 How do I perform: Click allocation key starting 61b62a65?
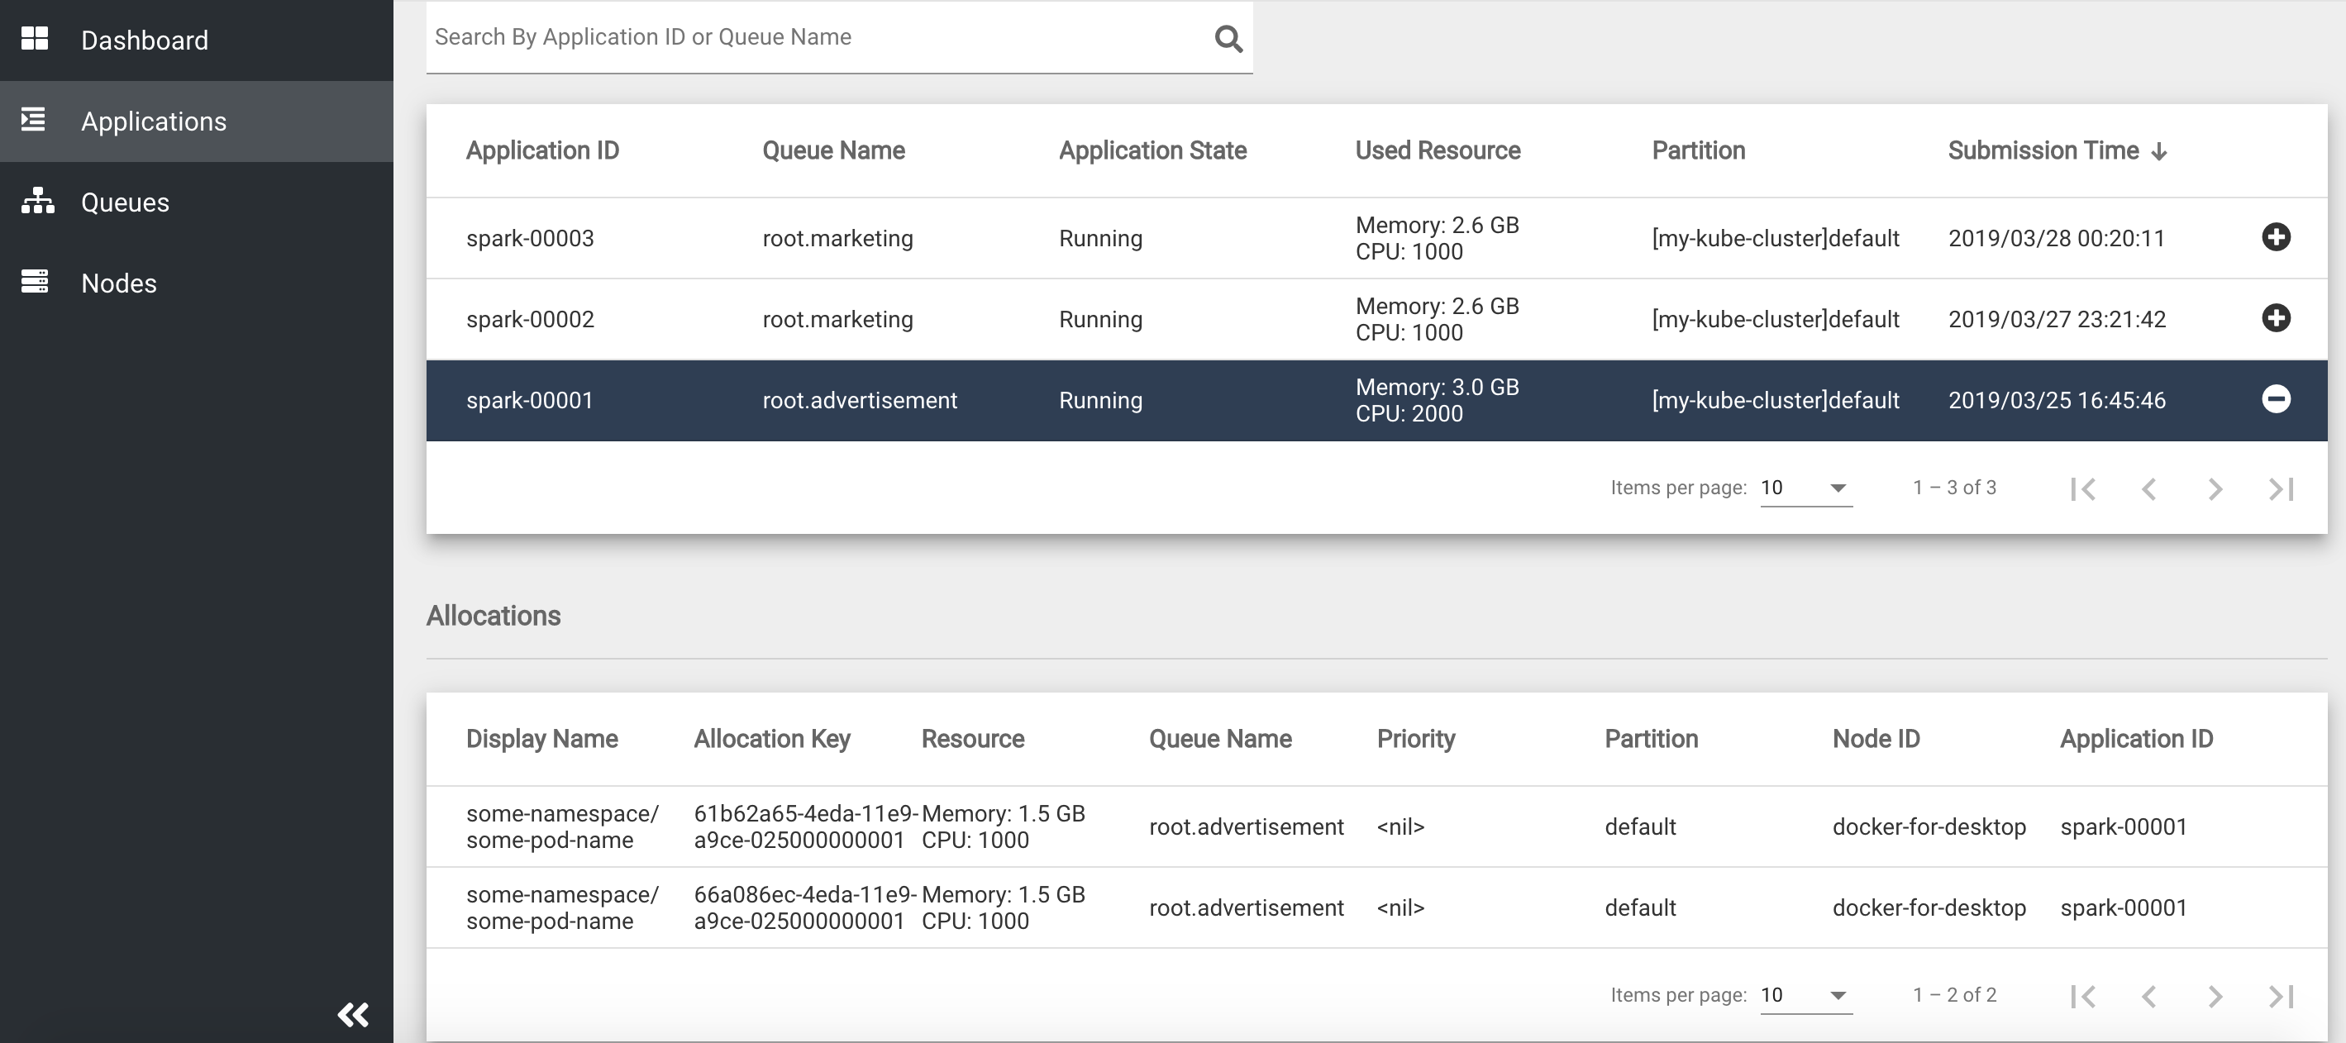(805, 827)
